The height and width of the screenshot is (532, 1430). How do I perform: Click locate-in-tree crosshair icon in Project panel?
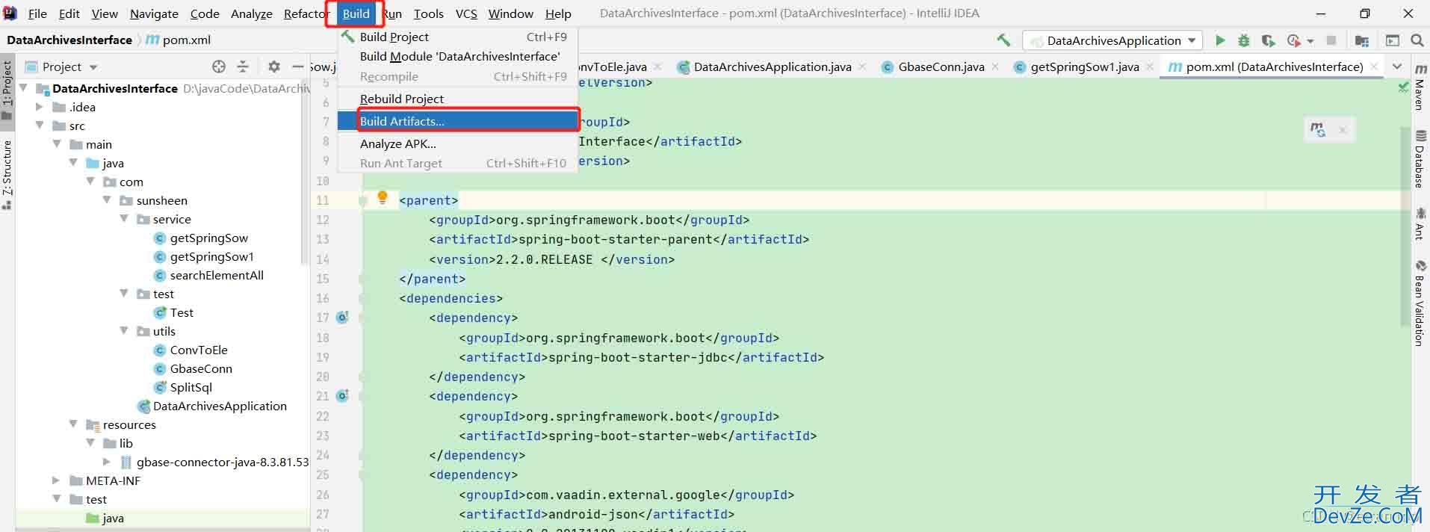coord(219,66)
